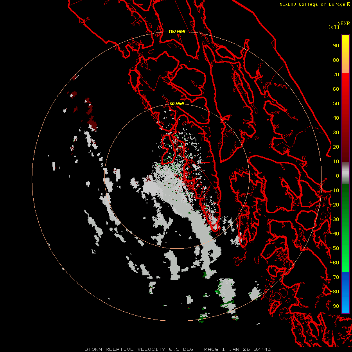Image resolution: width=352 pixels, height=352 pixels.
Task: Select the -80 tick on velocity scale
Action: click(x=334, y=292)
